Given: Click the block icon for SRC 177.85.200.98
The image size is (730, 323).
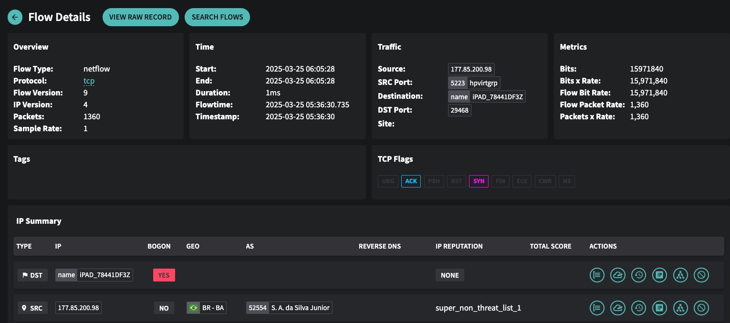Looking at the screenshot, I should tap(701, 308).
